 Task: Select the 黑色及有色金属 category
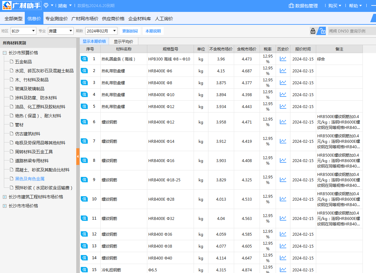pyautogui.click(x=30, y=179)
